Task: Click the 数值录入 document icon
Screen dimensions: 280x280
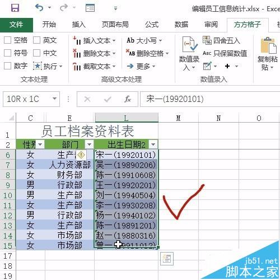Action: point(189,44)
